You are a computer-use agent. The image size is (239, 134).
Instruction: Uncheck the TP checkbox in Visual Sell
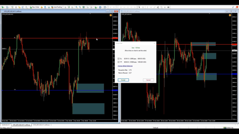118,62
